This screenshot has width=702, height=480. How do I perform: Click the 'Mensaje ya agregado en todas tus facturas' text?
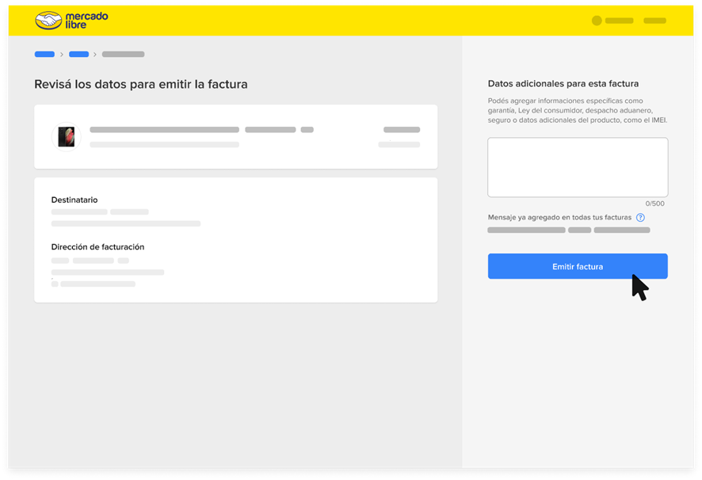click(x=559, y=217)
